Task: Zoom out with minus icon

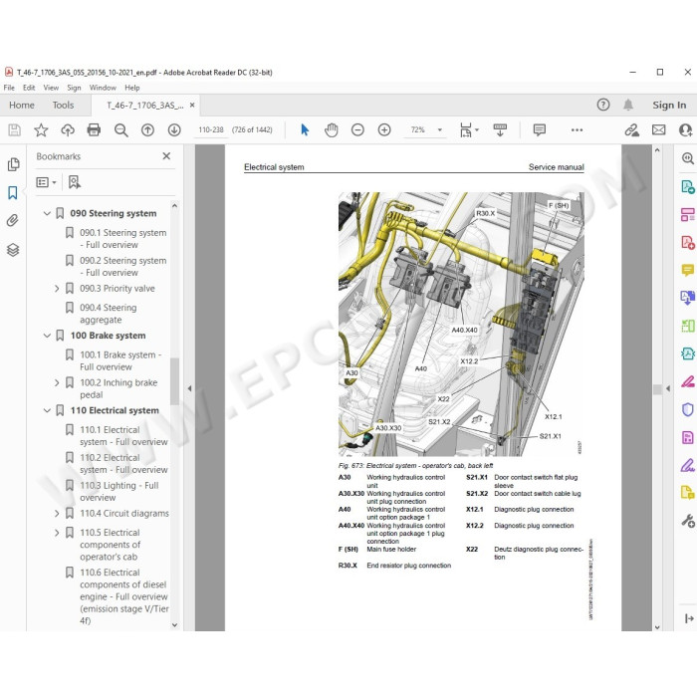Action: point(357,129)
